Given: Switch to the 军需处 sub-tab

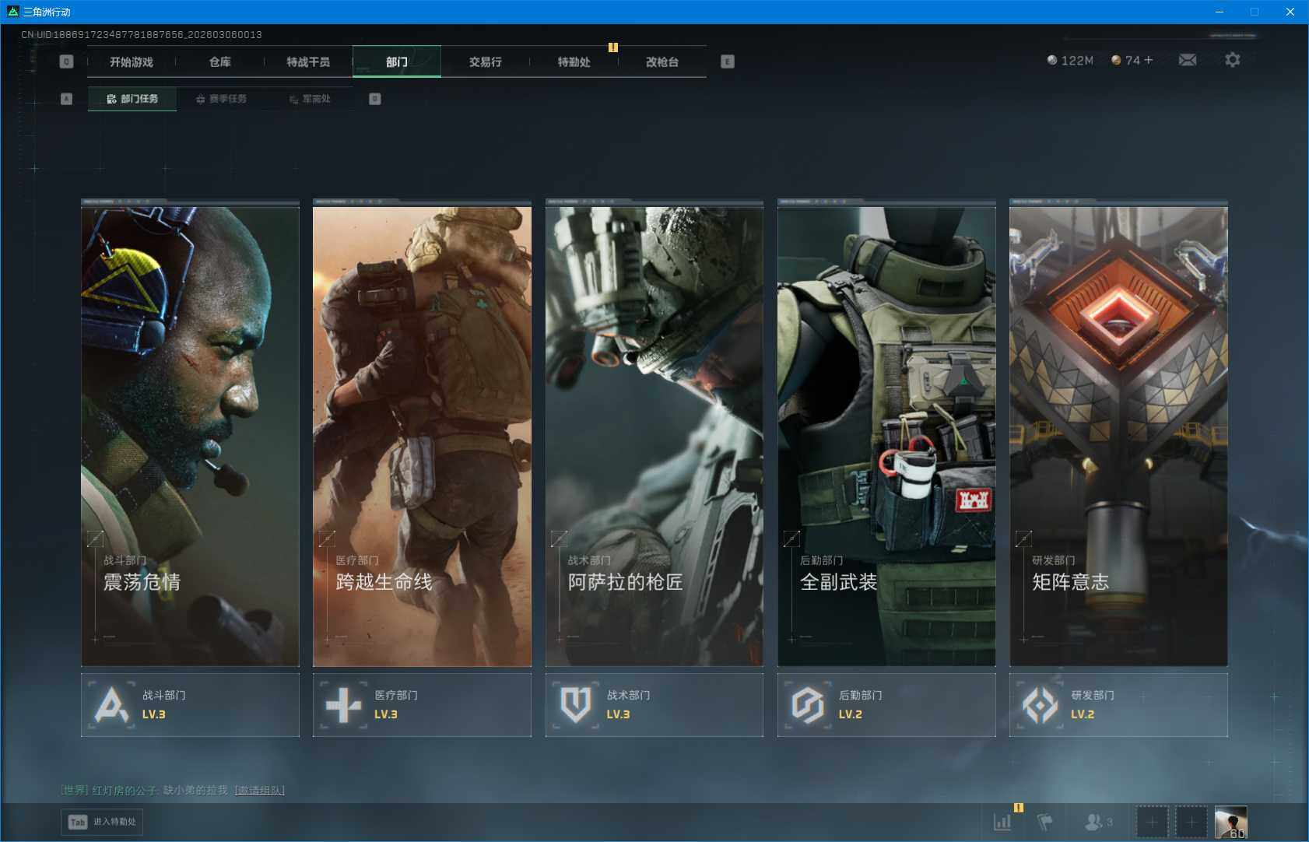Looking at the screenshot, I should (311, 99).
